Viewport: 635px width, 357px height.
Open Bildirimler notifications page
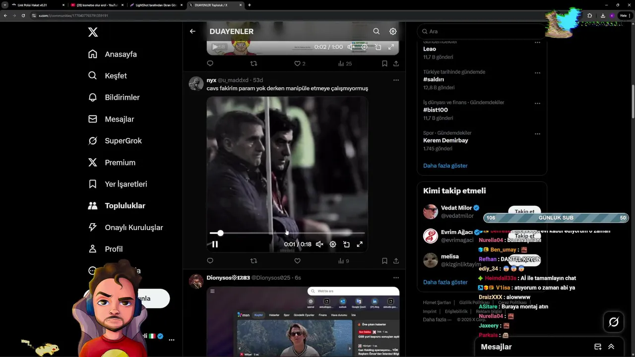pyautogui.click(x=114, y=97)
